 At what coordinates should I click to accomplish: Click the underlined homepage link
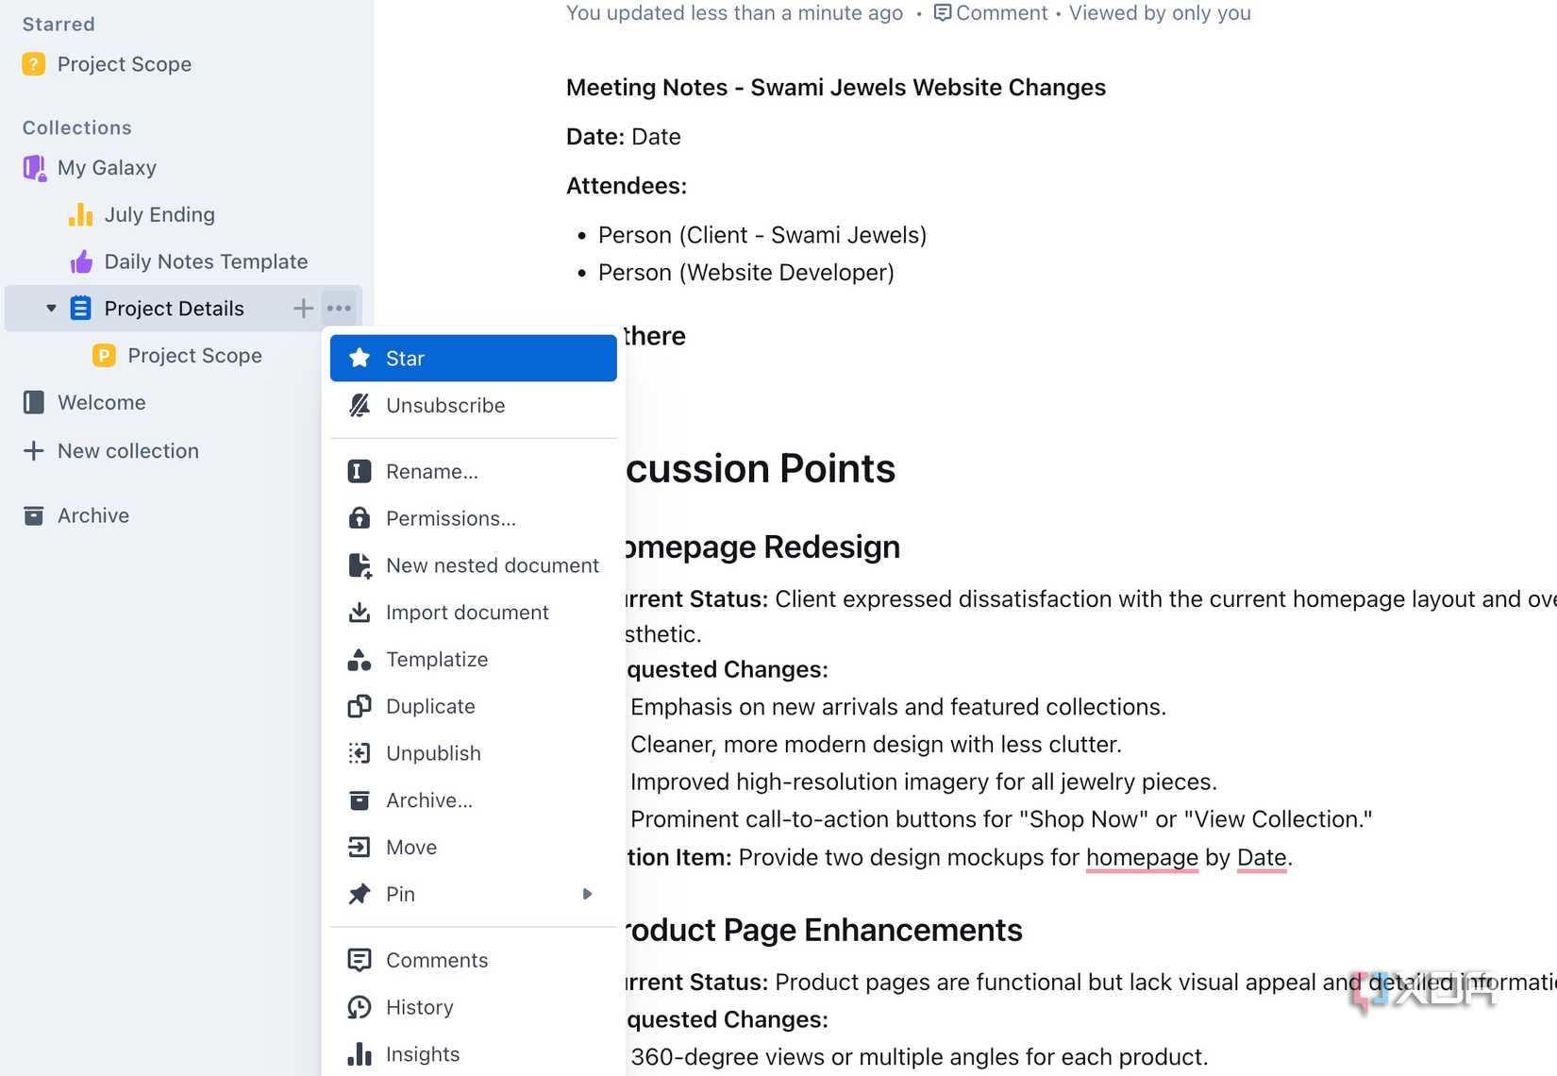(1142, 858)
